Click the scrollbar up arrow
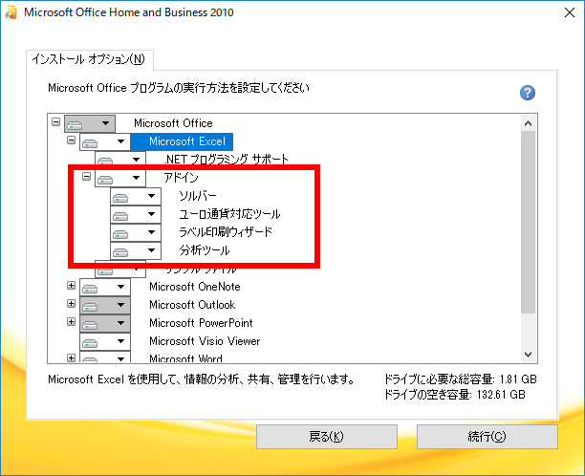This screenshot has width=585, height=476. [528, 123]
